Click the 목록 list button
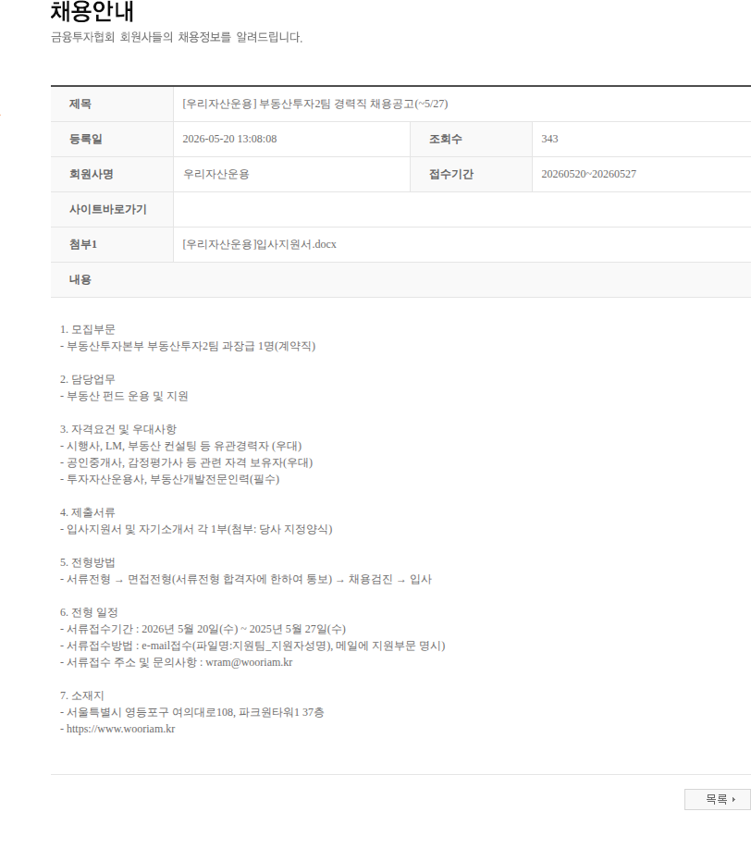 718,799
